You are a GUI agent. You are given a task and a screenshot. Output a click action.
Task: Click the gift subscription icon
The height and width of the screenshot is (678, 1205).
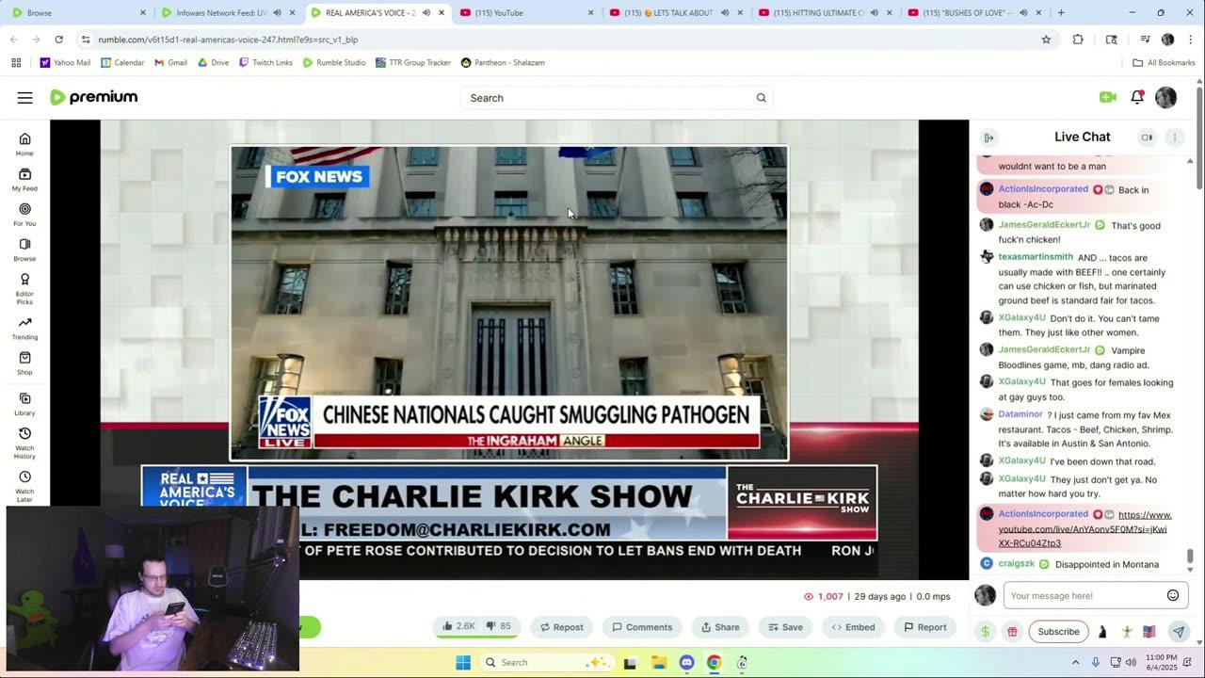1012,632
